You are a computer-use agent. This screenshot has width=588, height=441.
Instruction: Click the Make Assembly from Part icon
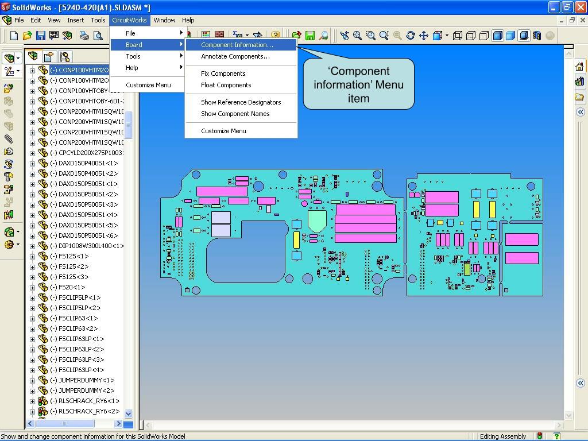[x=67, y=36]
